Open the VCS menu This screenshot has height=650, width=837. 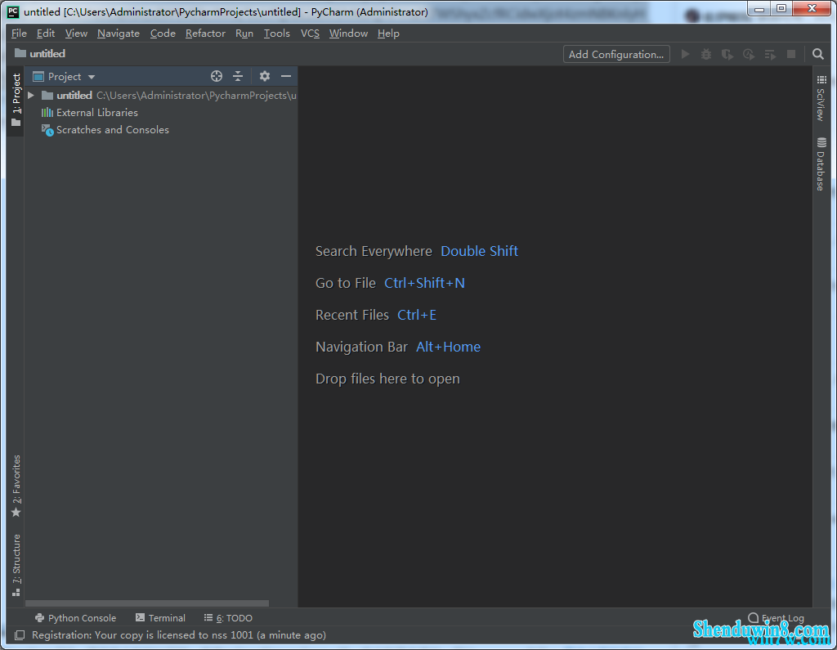(310, 34)
